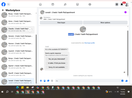Open the emoji picker smiley
This screenshot has width=132, height=98.
pos(122,81)
